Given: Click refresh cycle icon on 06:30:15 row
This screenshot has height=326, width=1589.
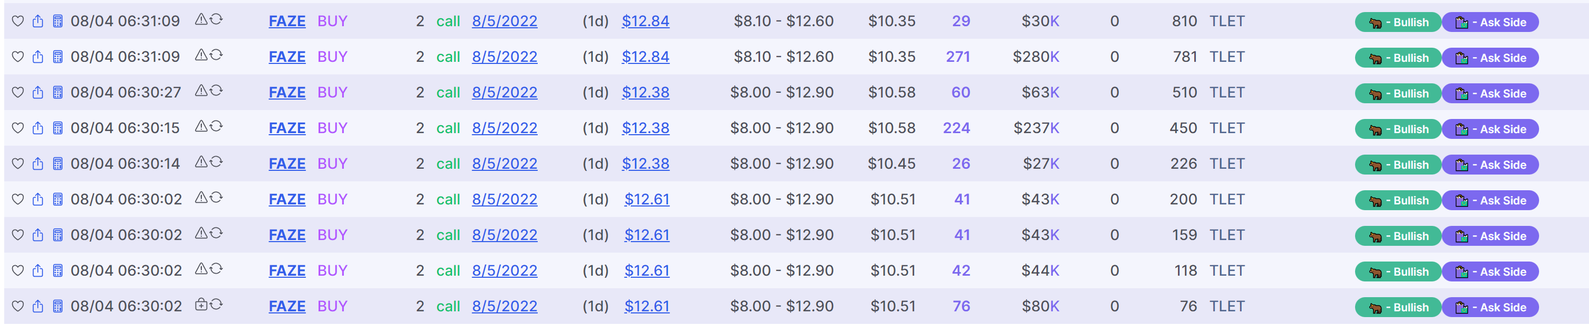Looking at the screenshot, I should tap(216, 126).
